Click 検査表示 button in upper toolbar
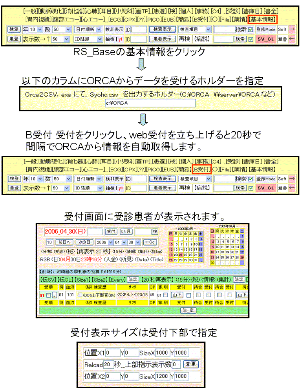The width and height of the screenshot is (300, 391). [163, 29]
